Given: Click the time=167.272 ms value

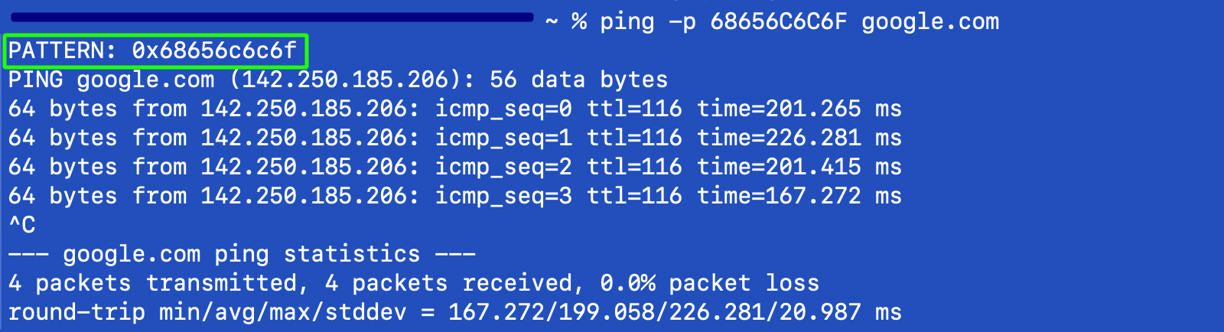Looking at the screenshot, I should coord(799,197).
